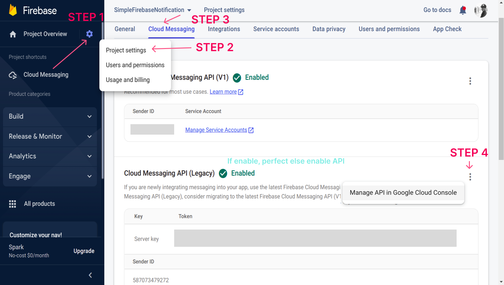Switch to the General tab
The height and width of the screenshot is (285, 504).
125,29
